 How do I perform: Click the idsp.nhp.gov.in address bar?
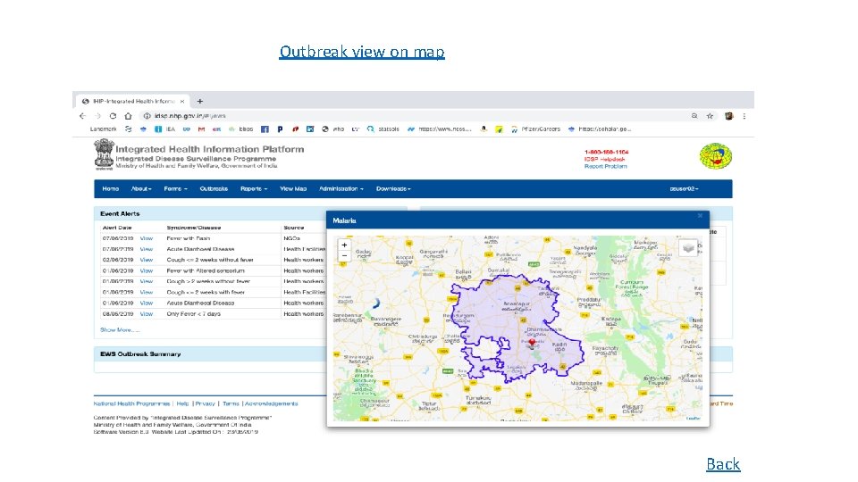click(410, 116)
